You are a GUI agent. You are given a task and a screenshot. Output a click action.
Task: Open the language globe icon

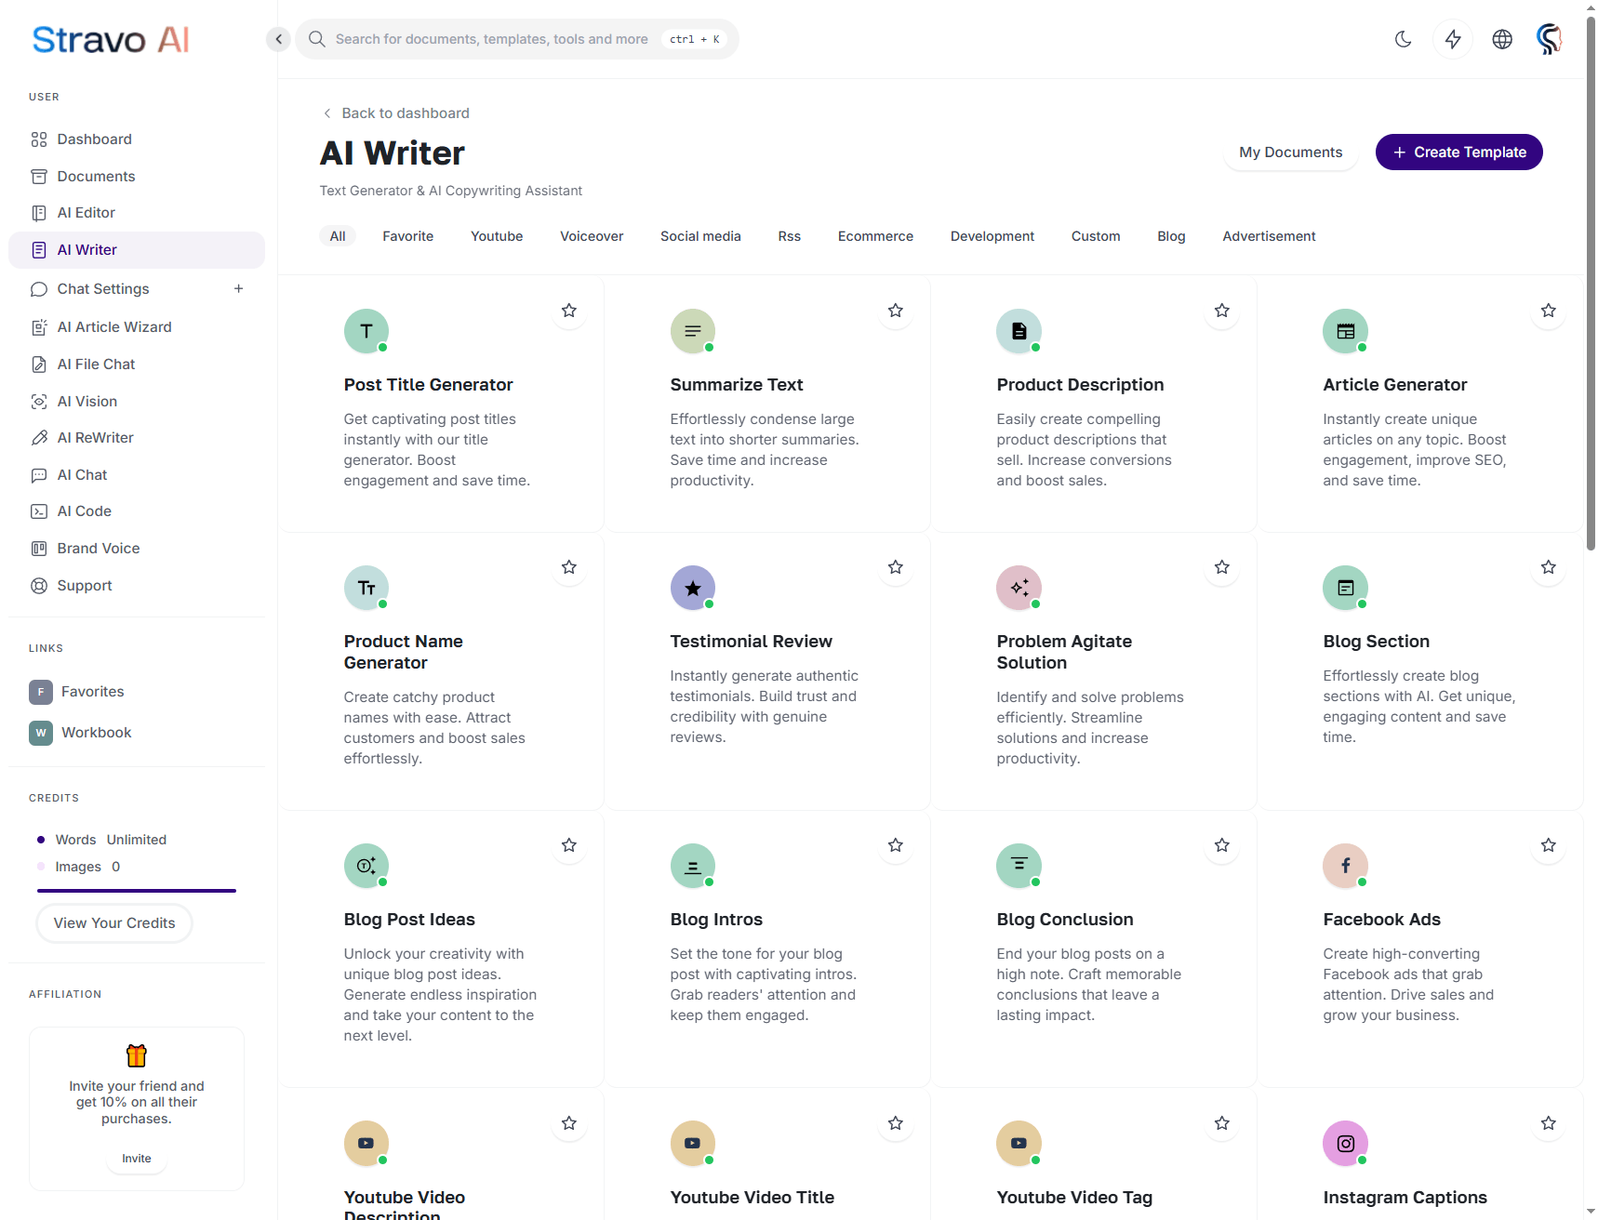[x=1501, y=39]
